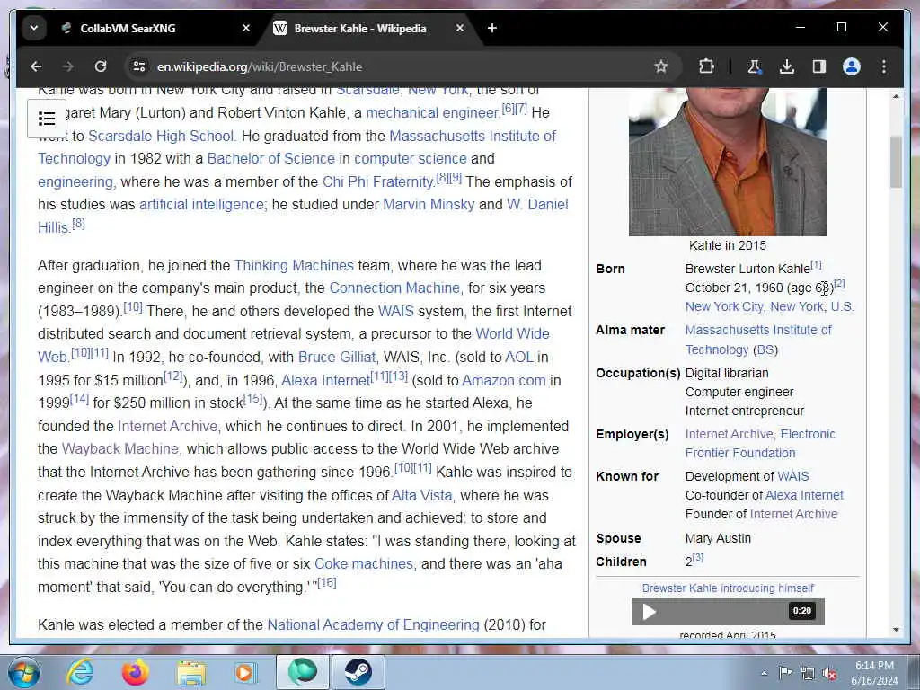Screen dimensions: 920x690
Task: Open the Extensions puzzle icon
Action: pos(706,66)
